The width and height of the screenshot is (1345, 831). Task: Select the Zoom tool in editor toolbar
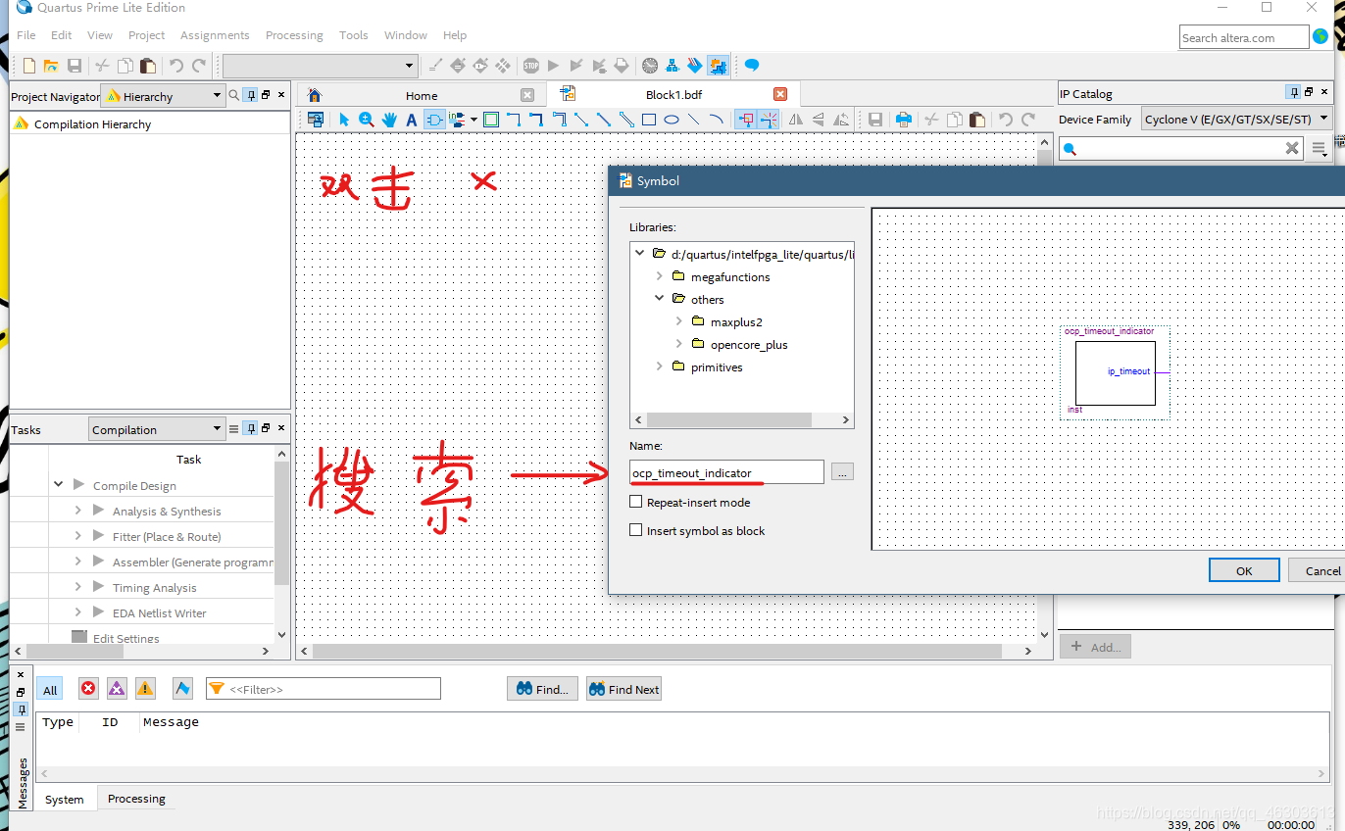click(367, 120)
